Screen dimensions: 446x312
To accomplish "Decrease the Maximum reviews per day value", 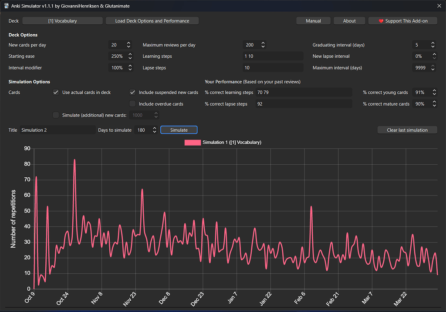I will 263,47.
